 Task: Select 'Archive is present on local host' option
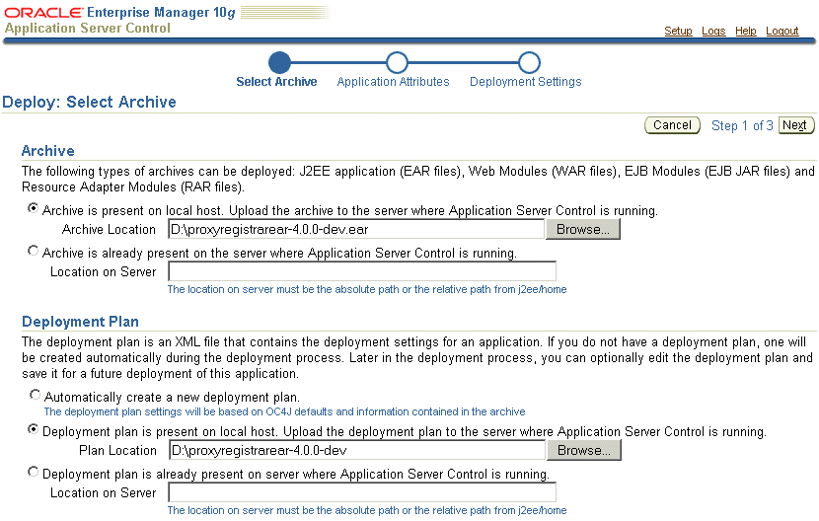[33, 208]
